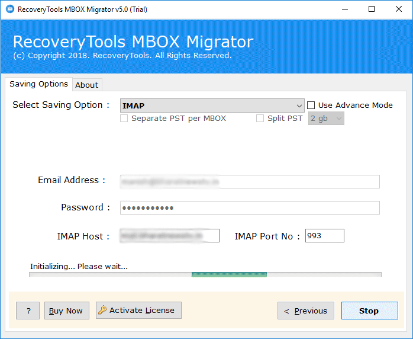The image size is (413, 339).
Task: Open the About tab
Action: click(87, 85)
